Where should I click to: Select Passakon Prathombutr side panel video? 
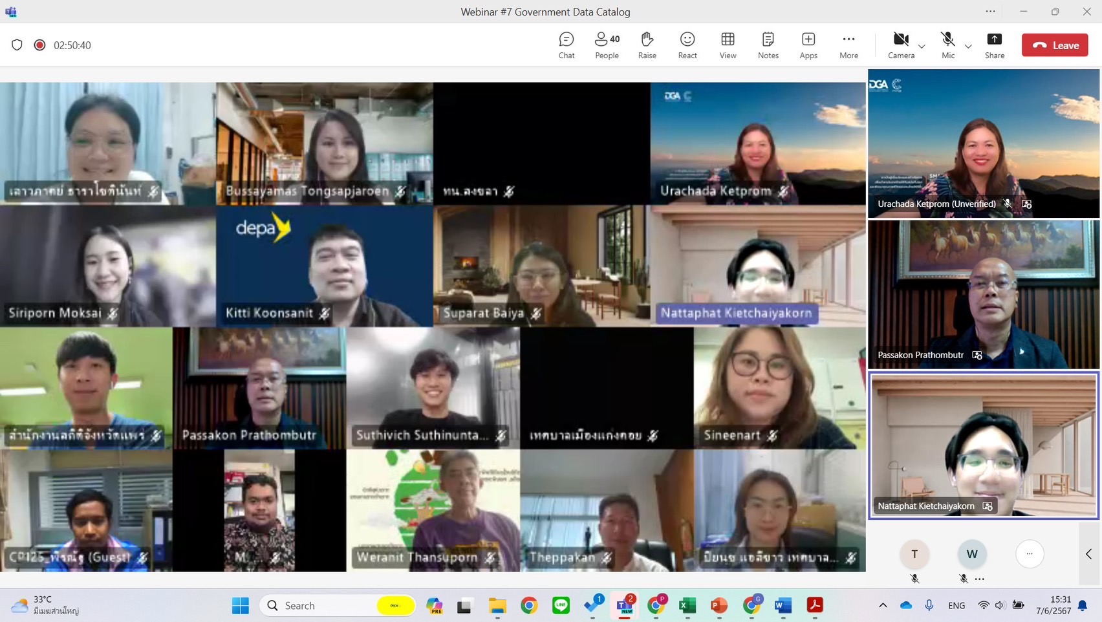pyautogui.click(x=983, y=294)
